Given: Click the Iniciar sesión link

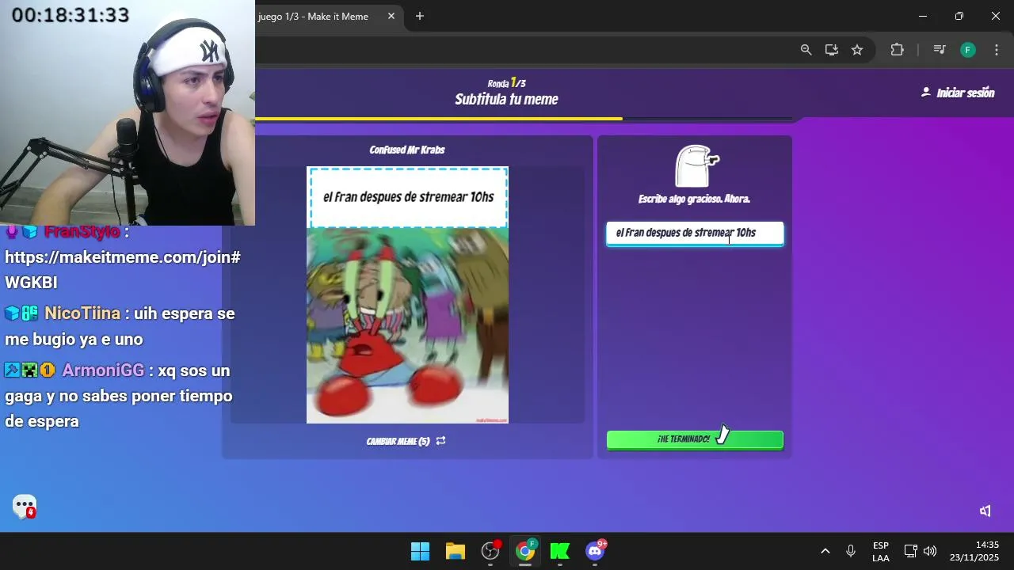Looking at the screenshot, I should pos(965,93).
